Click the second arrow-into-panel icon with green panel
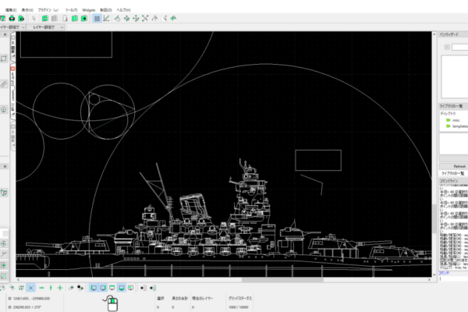Viewport: 468px width, 312px height. tap(153, 288)
